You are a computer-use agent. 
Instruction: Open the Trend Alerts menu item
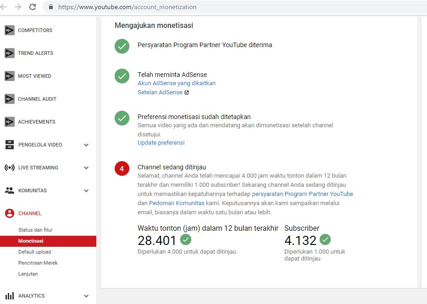(36, 53)
